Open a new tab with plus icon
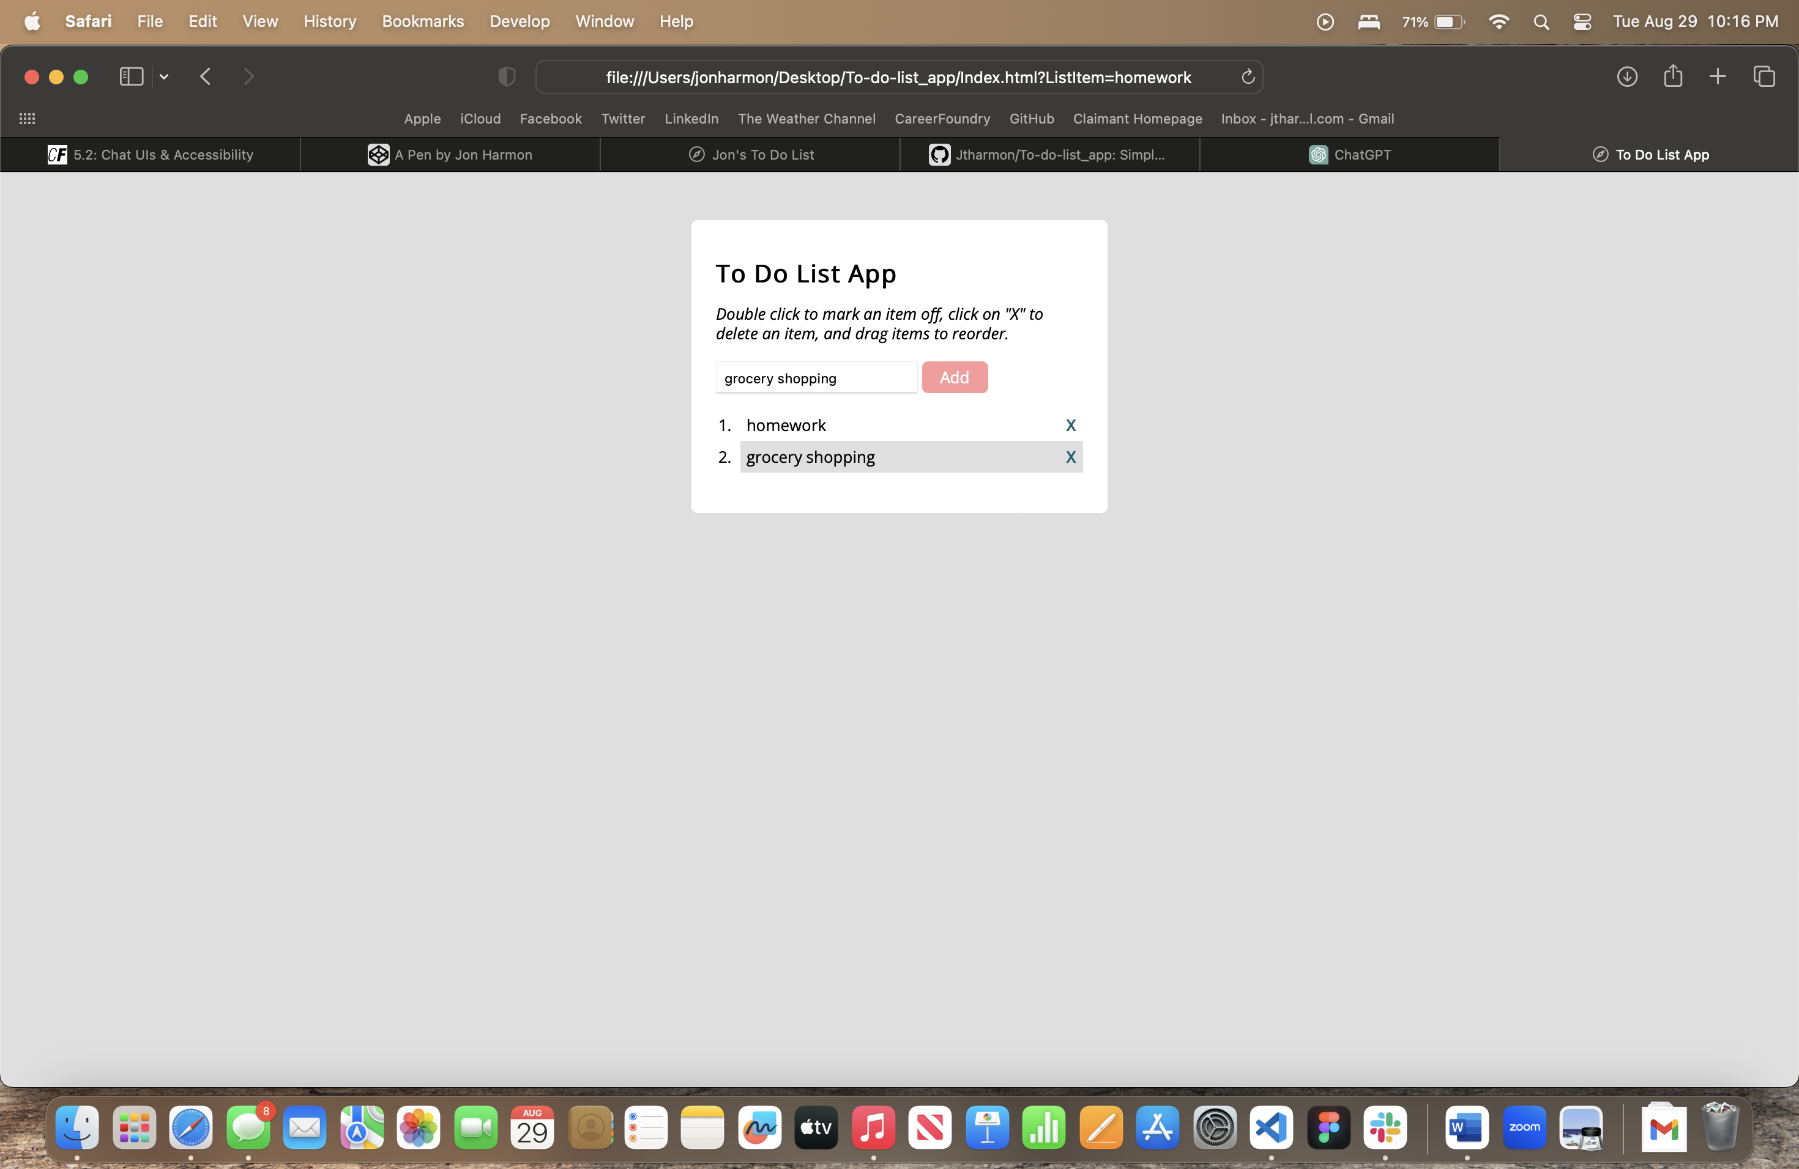This screenshot has width=1799, height=1169. pyautogui.click(x=1718, y=77)
